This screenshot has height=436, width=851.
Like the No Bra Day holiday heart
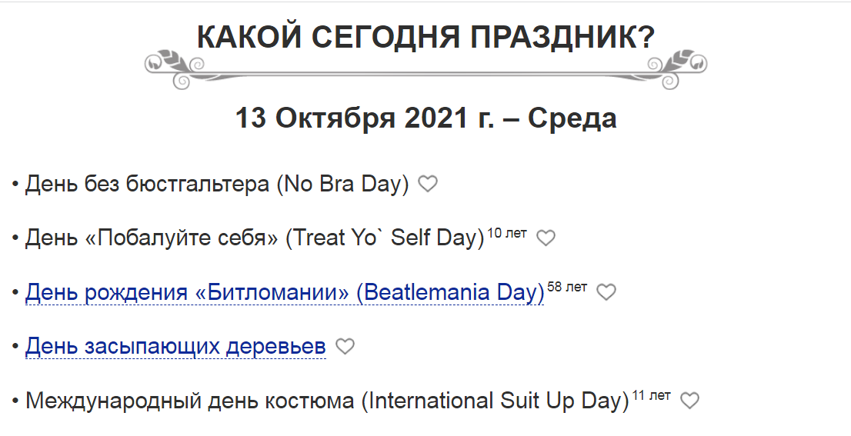click(x=428, y=184)
